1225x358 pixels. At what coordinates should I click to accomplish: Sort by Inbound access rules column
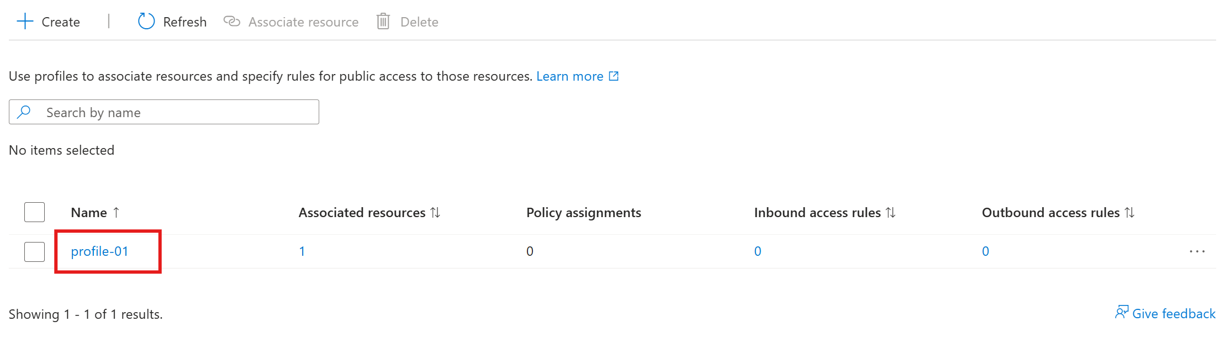[x=890, y=212]
